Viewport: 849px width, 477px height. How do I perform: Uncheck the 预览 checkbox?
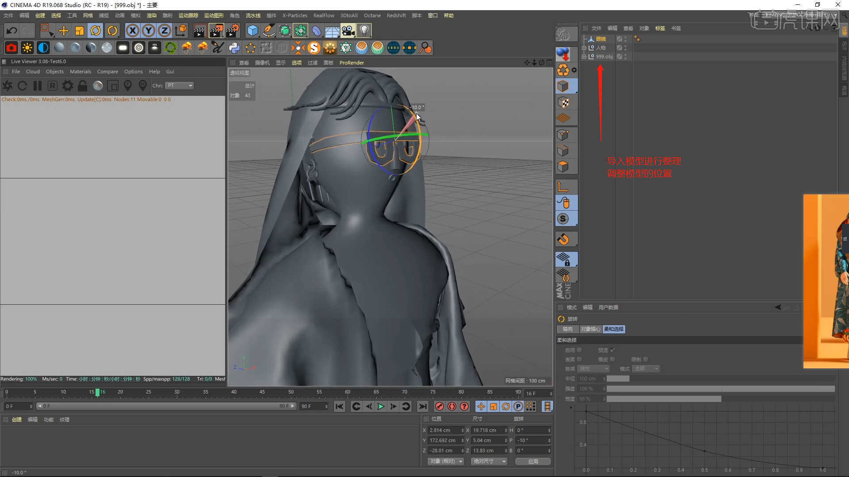612,349
